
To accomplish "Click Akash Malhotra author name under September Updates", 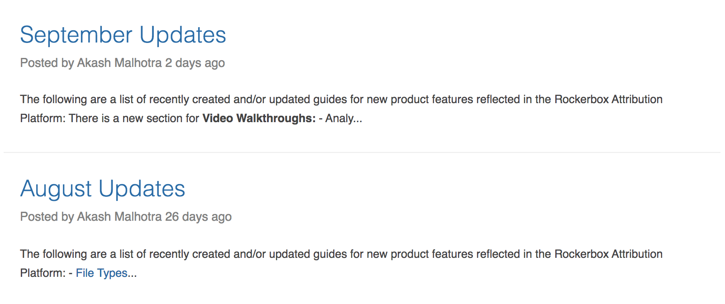I will pos(119,63).
